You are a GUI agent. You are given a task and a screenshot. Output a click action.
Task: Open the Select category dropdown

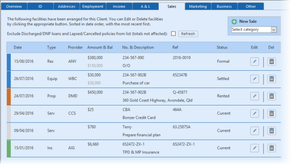tap(254, 30)
